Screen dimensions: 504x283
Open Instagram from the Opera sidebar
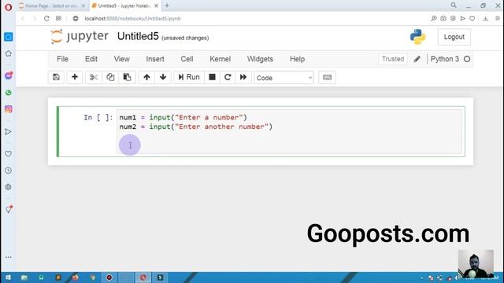(9, 109)
